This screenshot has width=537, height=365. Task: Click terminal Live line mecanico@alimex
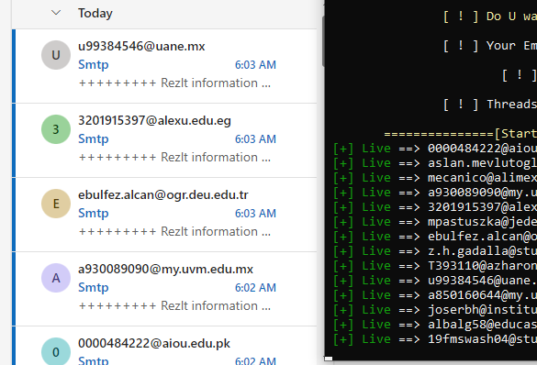coord(435,178)
